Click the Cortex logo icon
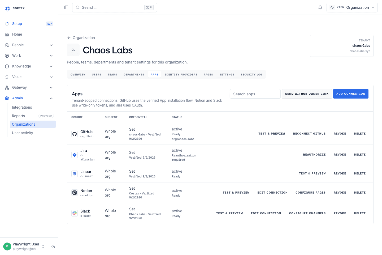The height and width of the screenshot is (255, 382). pyautogui.click(x=7, y=8)
